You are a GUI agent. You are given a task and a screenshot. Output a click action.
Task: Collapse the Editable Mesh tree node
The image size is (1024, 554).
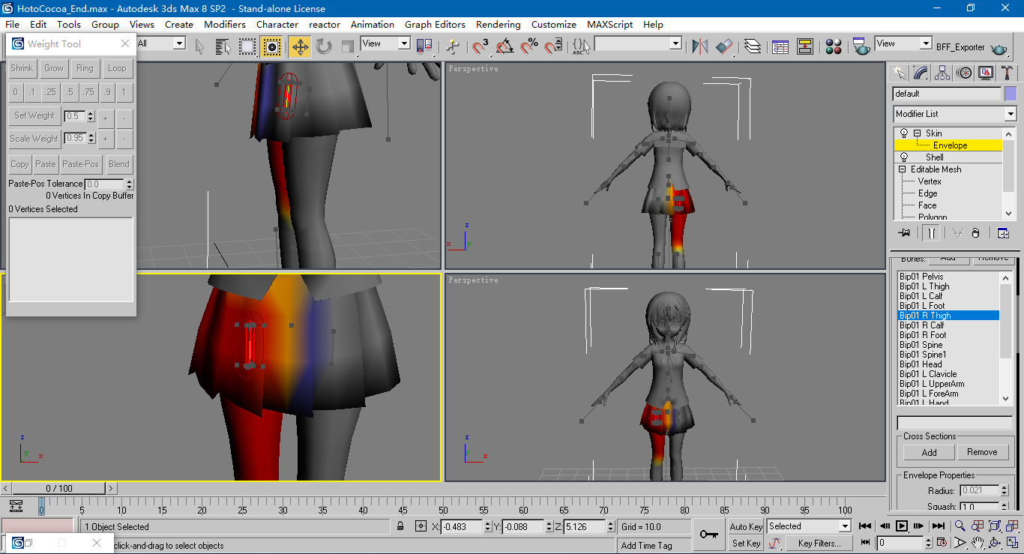(x=903, y=169)
